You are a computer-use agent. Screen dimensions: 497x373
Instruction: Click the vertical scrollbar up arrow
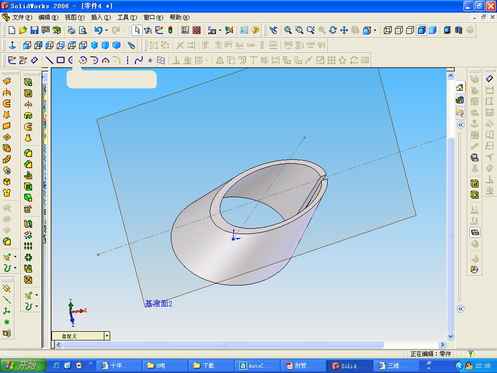click(450, 75)
